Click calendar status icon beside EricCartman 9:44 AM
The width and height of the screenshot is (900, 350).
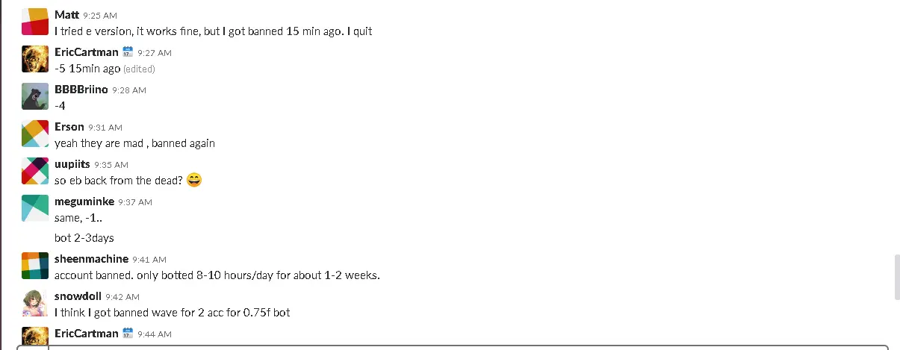(128, 333)
